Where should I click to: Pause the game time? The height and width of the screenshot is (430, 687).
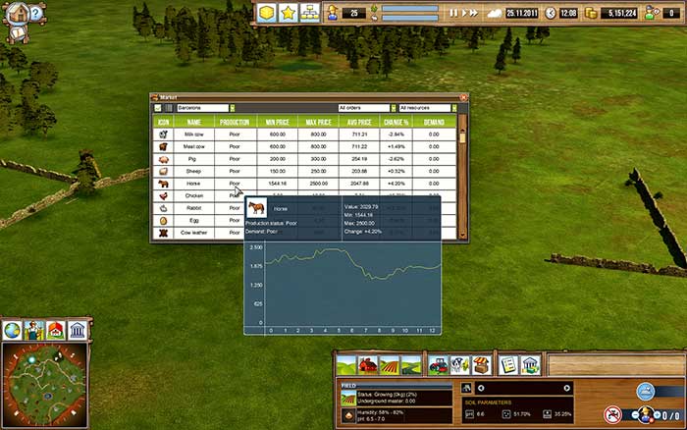tap(453, 13)
